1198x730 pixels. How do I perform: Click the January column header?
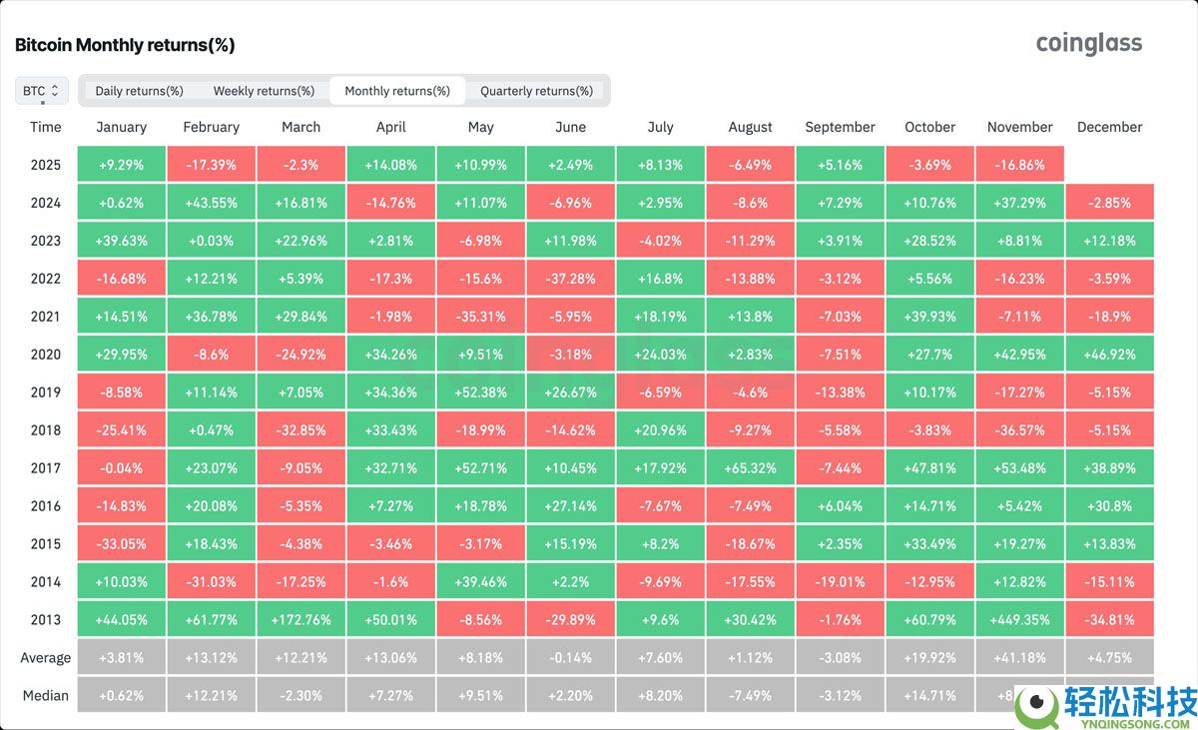(x=121, y=127)
